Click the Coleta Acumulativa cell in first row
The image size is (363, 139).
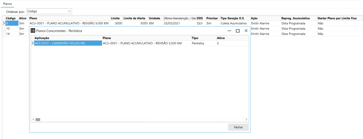[235, 23]
